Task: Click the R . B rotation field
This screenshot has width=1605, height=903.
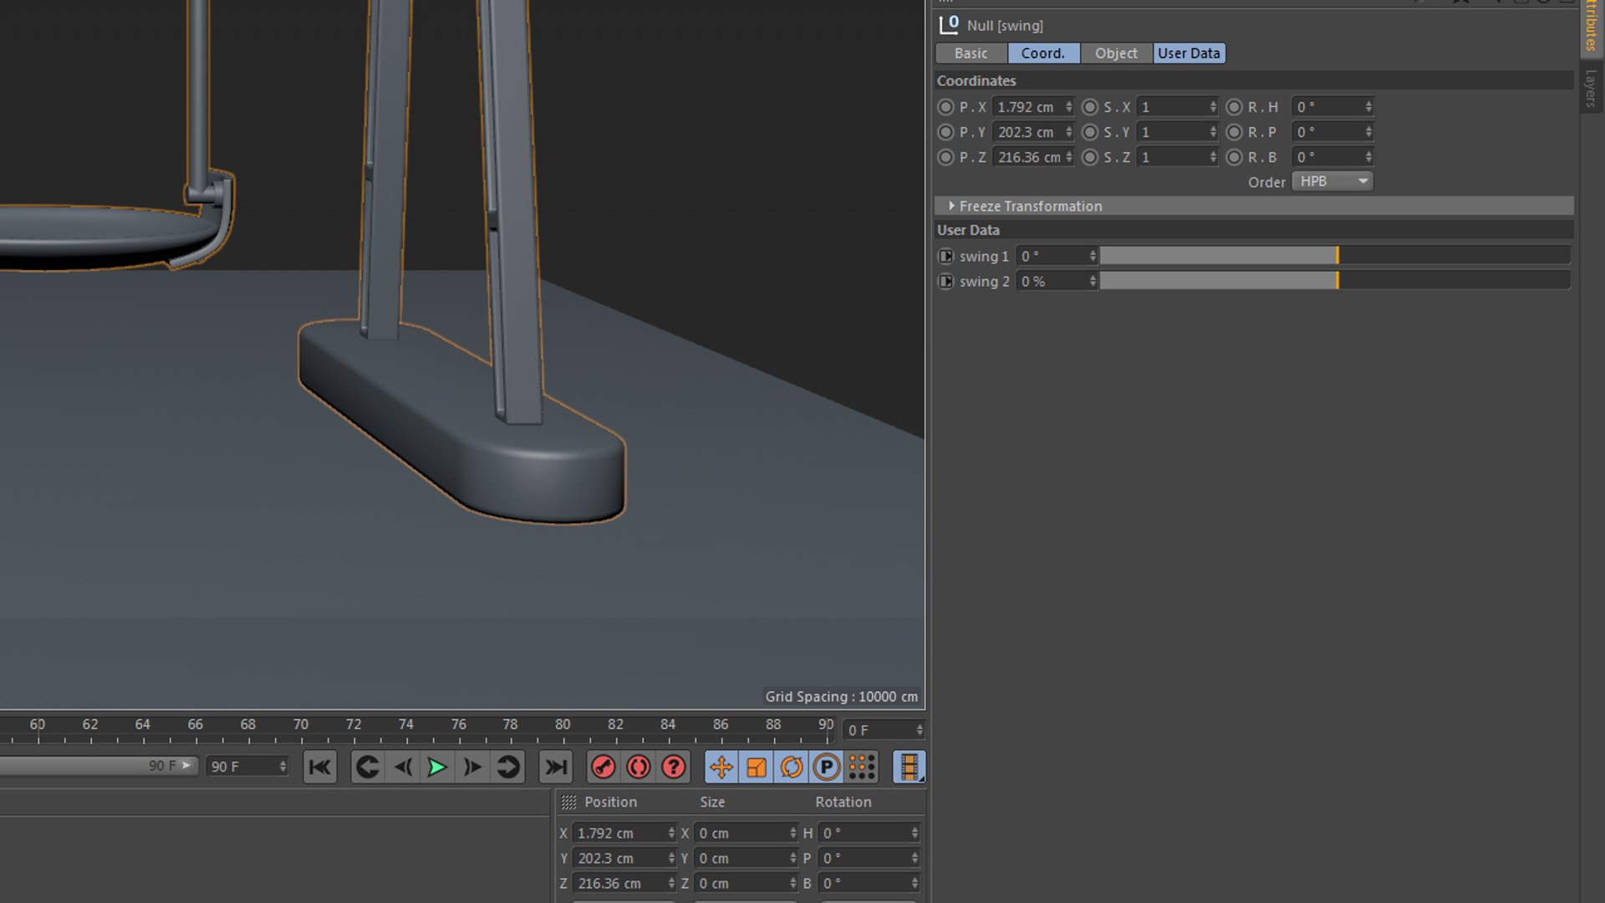Action: click(x=1332, y=157)
